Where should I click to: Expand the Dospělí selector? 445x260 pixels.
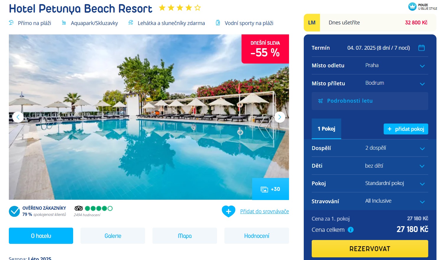[370, 148]
